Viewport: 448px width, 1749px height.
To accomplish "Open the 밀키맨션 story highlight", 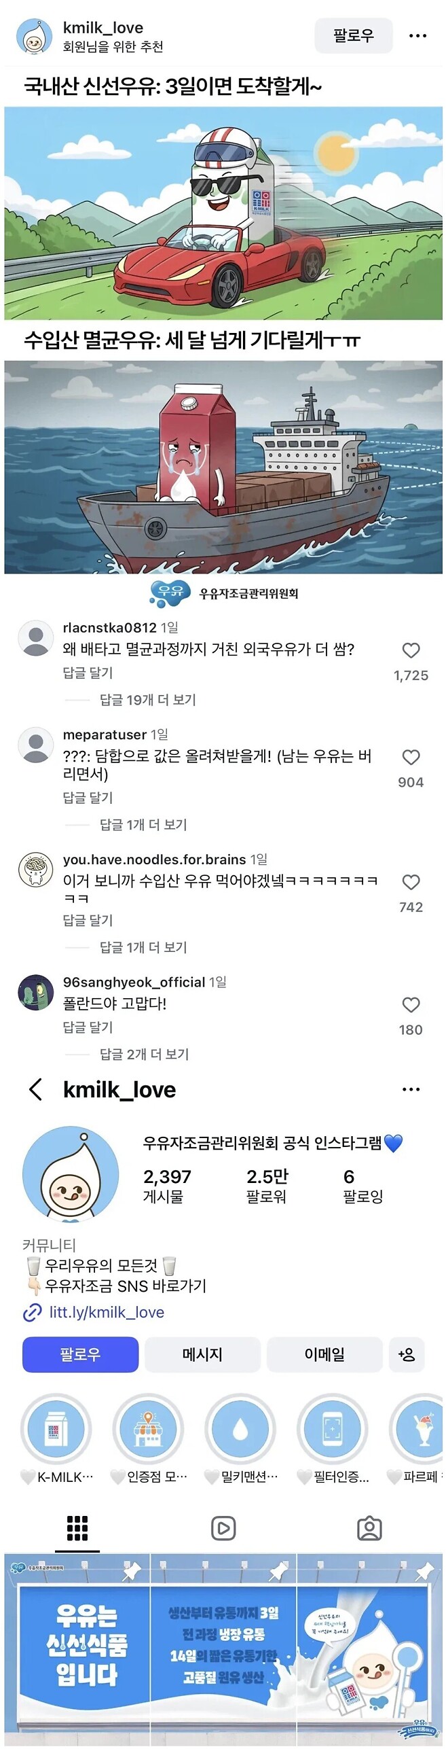I will (x=240, y=1430).
